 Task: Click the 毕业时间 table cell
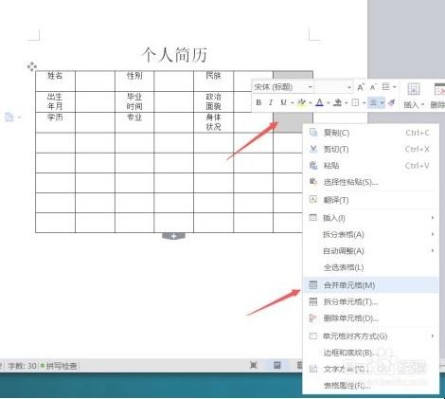[x=134, y=101]
